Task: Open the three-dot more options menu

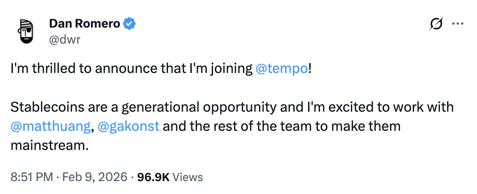Action: [457, 24]
